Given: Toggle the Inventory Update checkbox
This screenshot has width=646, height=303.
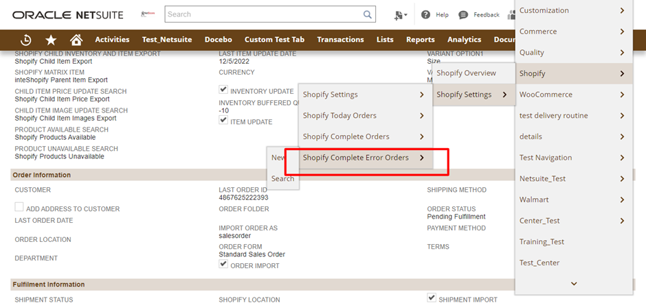Looking at the screenshot, I should tap(223, 90).
